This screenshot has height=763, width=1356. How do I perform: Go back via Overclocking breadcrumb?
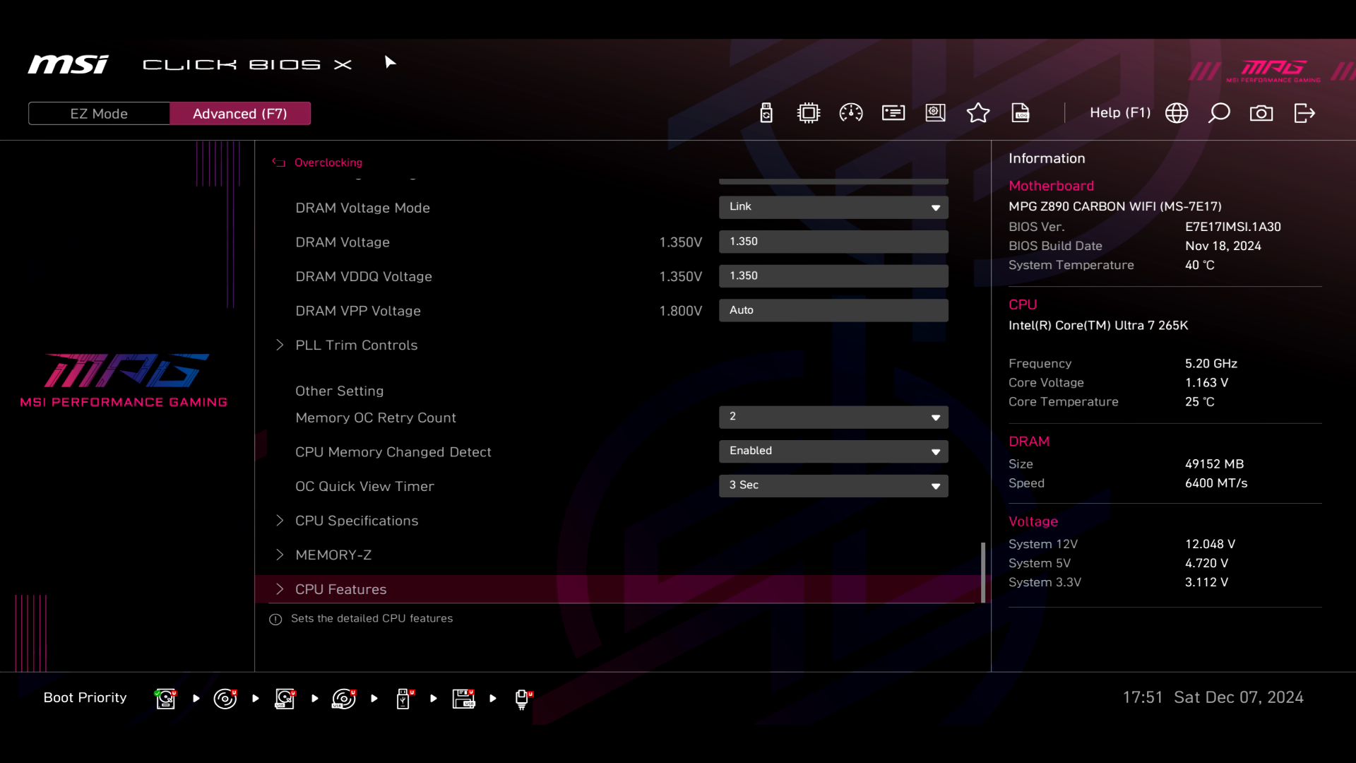click(327, 162)
